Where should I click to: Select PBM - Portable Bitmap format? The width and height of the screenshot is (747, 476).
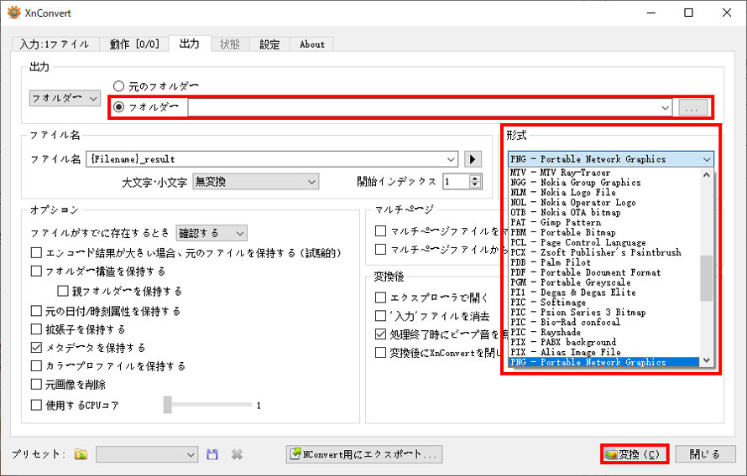[604, 232]
